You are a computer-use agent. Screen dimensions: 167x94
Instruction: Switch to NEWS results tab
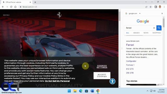146,33
